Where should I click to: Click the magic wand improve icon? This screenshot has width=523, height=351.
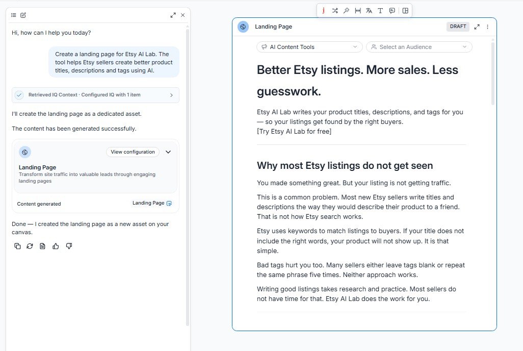pyautogui.click(x=346, y=11)
